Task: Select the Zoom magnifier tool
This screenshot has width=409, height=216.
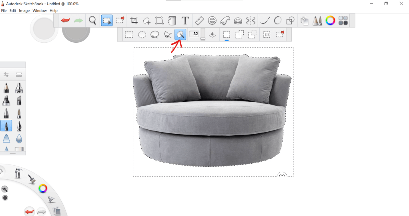Action: pyautogui.click(x=92, y=20)
